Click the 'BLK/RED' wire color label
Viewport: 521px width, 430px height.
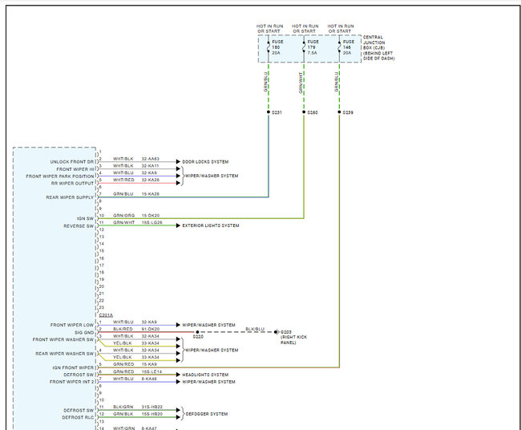[123, 329]
